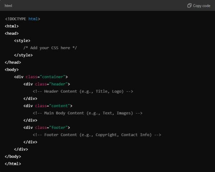Click the closing </html> tag

[13, 163]
